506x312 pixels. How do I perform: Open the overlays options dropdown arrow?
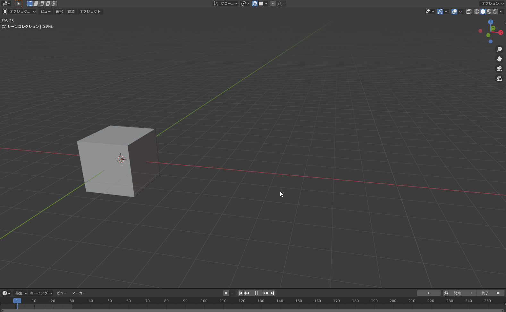(460, 12)
